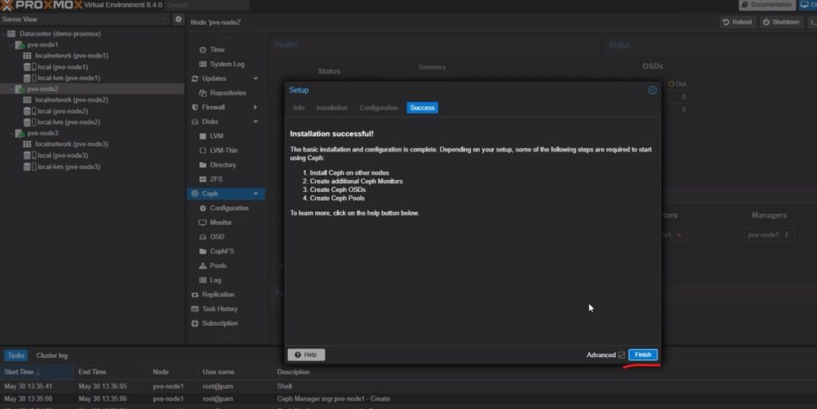Click the Description column header
817x409 pixels.
pyautogui.click(x=293, y=372)
